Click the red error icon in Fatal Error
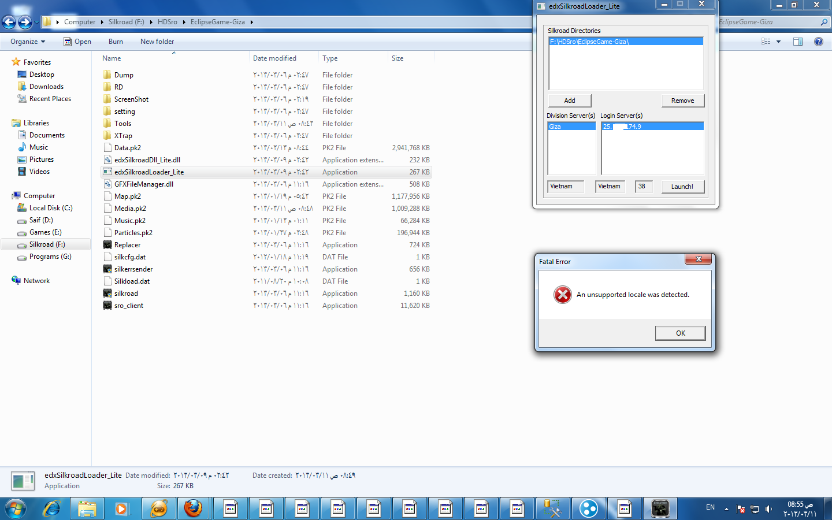The width and height of the screenshot is (832, 520). click(562, 295)
